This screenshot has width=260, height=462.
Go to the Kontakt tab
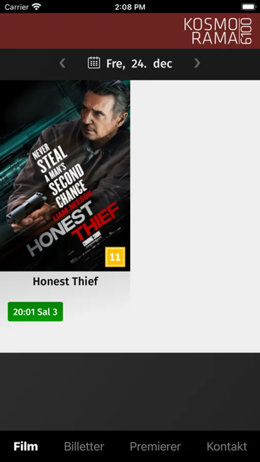coord(227,447)
